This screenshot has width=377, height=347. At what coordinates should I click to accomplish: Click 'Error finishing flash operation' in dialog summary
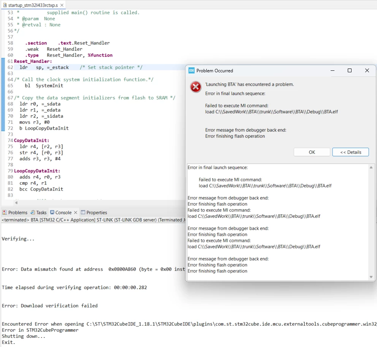235,136
